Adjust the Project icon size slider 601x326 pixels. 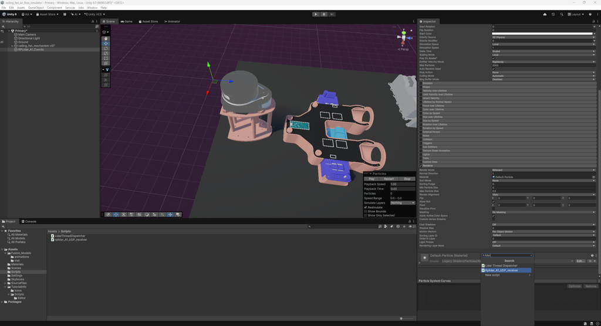[401, 318]
